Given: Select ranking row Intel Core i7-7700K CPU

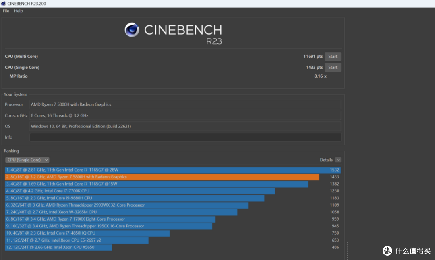Looking at the screenshot, I should tap(172, 191).
